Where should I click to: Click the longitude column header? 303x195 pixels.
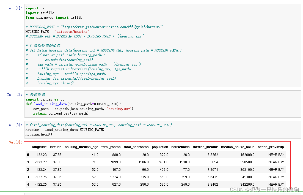pyautogui.click(x=39, y=147)
